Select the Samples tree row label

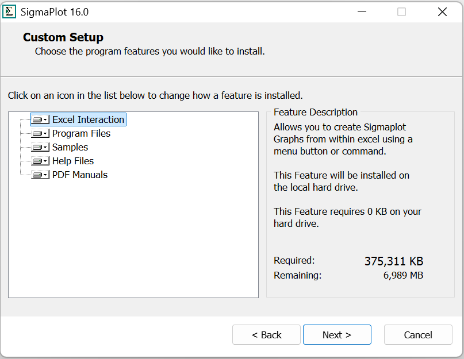tap(70, 147)
